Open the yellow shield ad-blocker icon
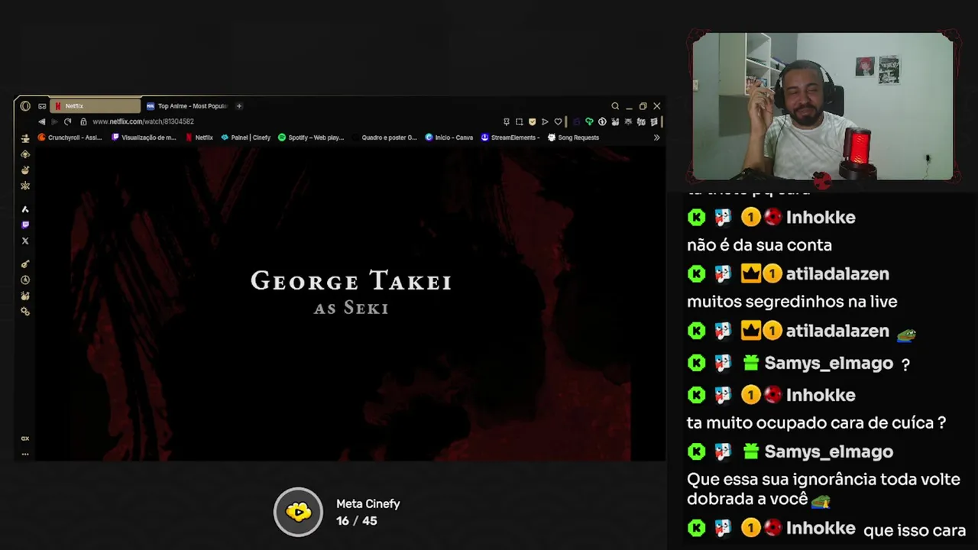Viewport: 978px width, 550px height. pos(532,121)
